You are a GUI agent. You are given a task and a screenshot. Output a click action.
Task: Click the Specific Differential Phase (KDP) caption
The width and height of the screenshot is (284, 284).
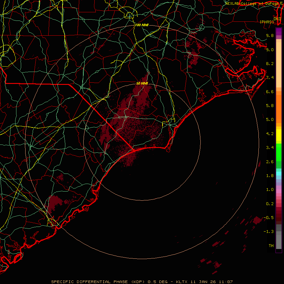(x=98, y=282)
